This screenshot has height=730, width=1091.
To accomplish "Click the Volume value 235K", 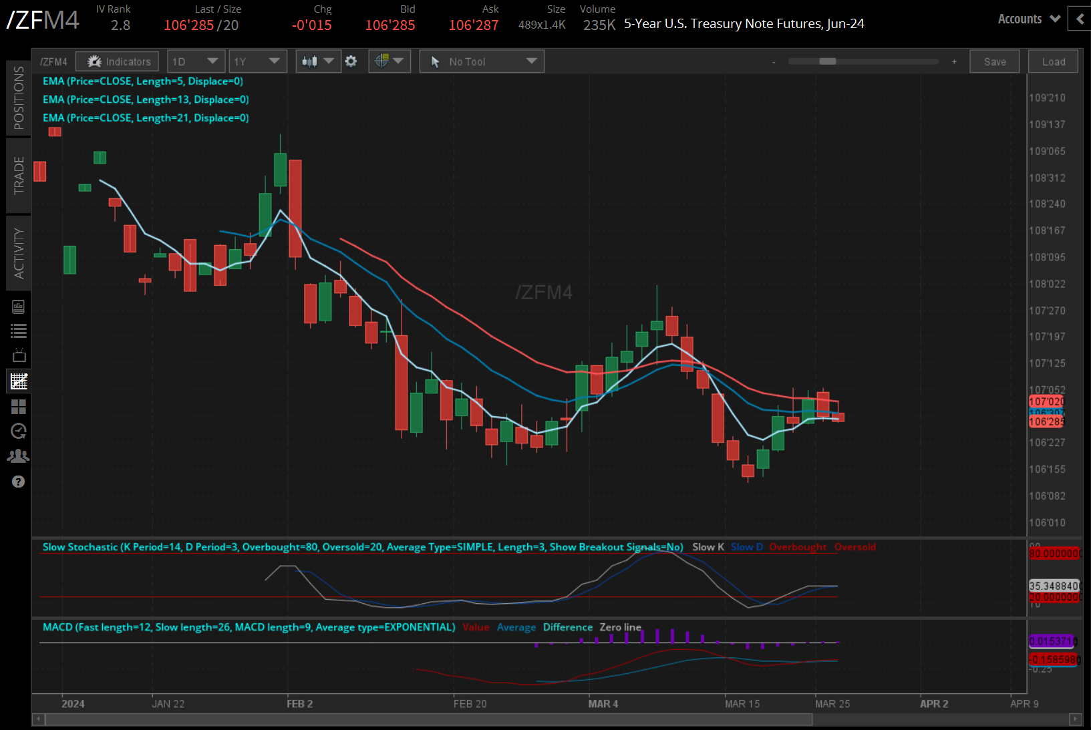I will coord(599,25).
